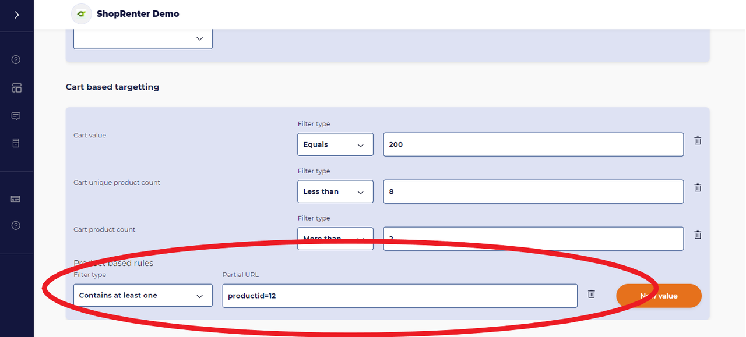Remove the productid=12 partial URL value
This screenshot has width=746, height=337.
coord(592,294)
